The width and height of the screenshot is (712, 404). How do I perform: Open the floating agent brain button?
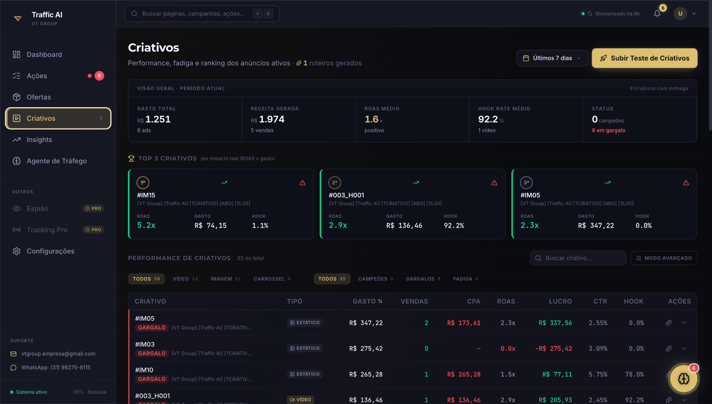click(x=684, y=379)
